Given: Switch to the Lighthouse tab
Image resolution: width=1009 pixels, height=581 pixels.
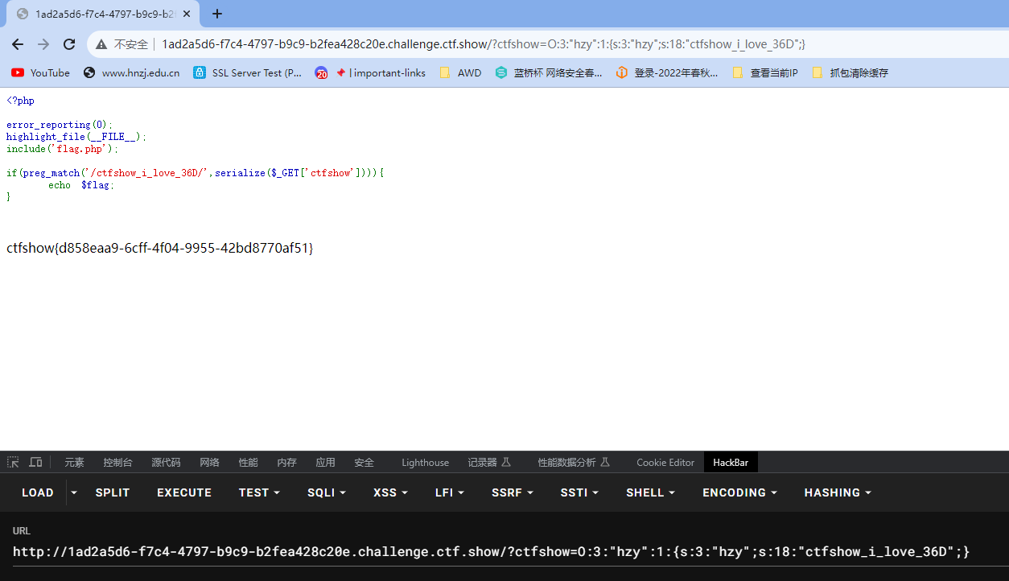Looking at the screenshot, I should point(426,462).
